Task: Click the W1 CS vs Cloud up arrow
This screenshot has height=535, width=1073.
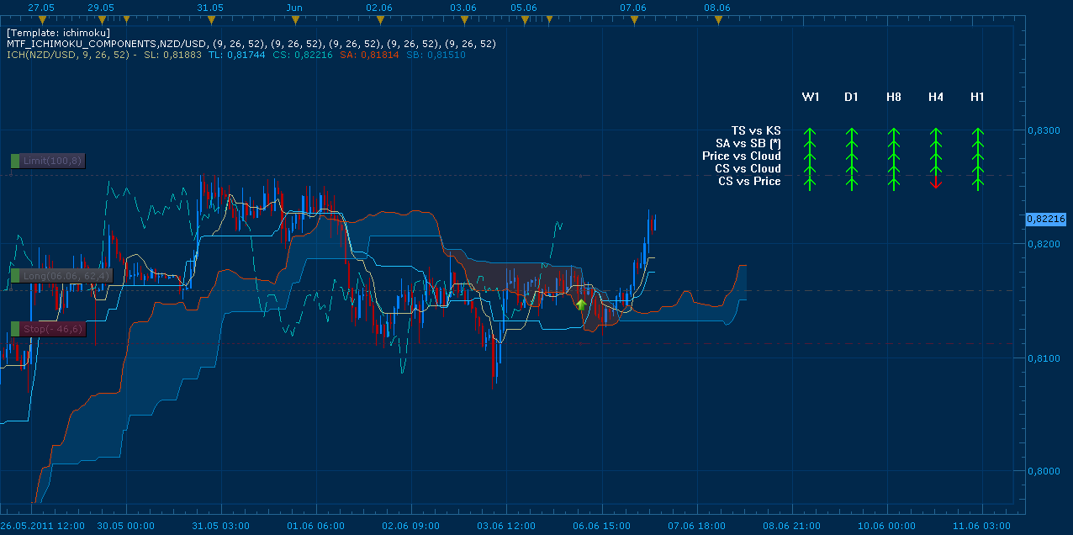Action: pos(810,170)
